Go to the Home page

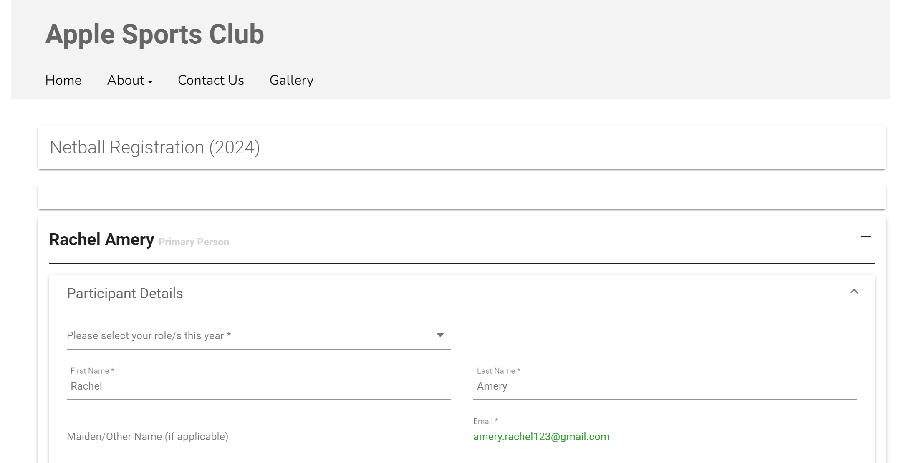(x=63, y=80)
